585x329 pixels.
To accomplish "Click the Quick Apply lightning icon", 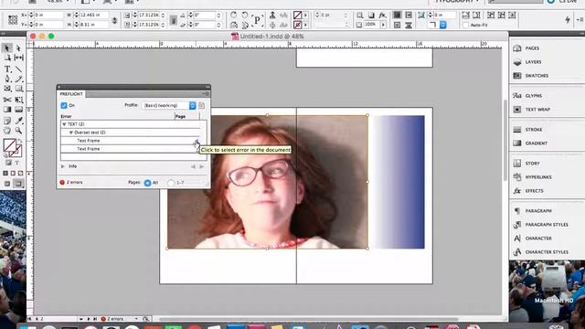I will [568, 20].
